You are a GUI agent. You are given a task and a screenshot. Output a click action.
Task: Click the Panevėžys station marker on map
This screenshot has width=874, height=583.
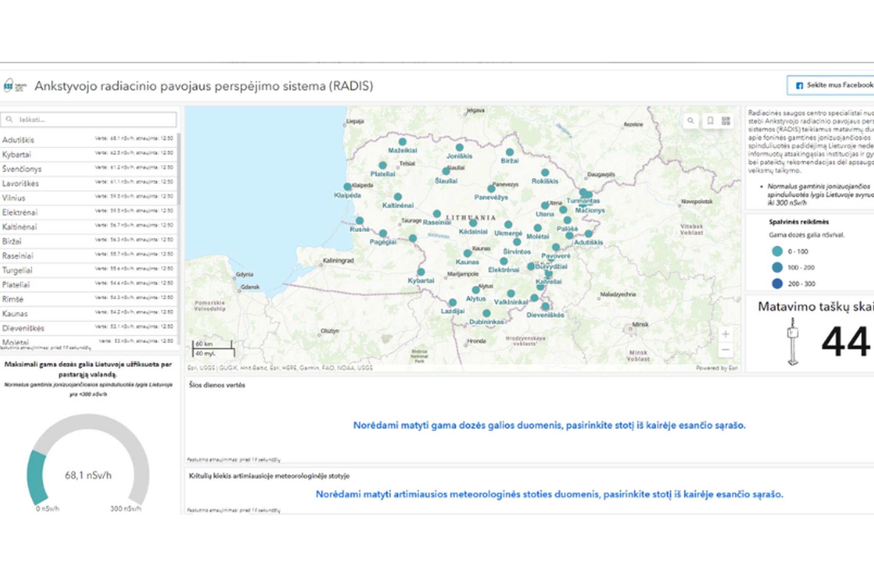pyautogui.click(x=491, y=189)
